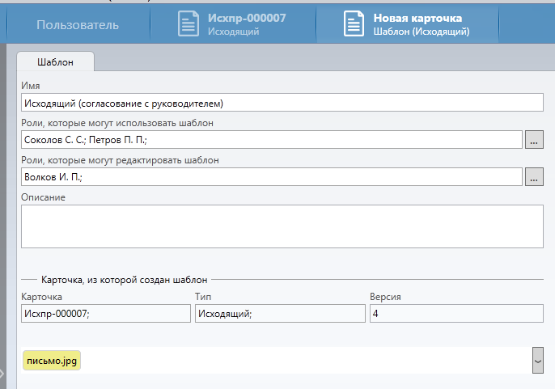The image size is (555, 389).
Task: Click the Тип field showing Исходящий
Action: [x=279, y=314]
